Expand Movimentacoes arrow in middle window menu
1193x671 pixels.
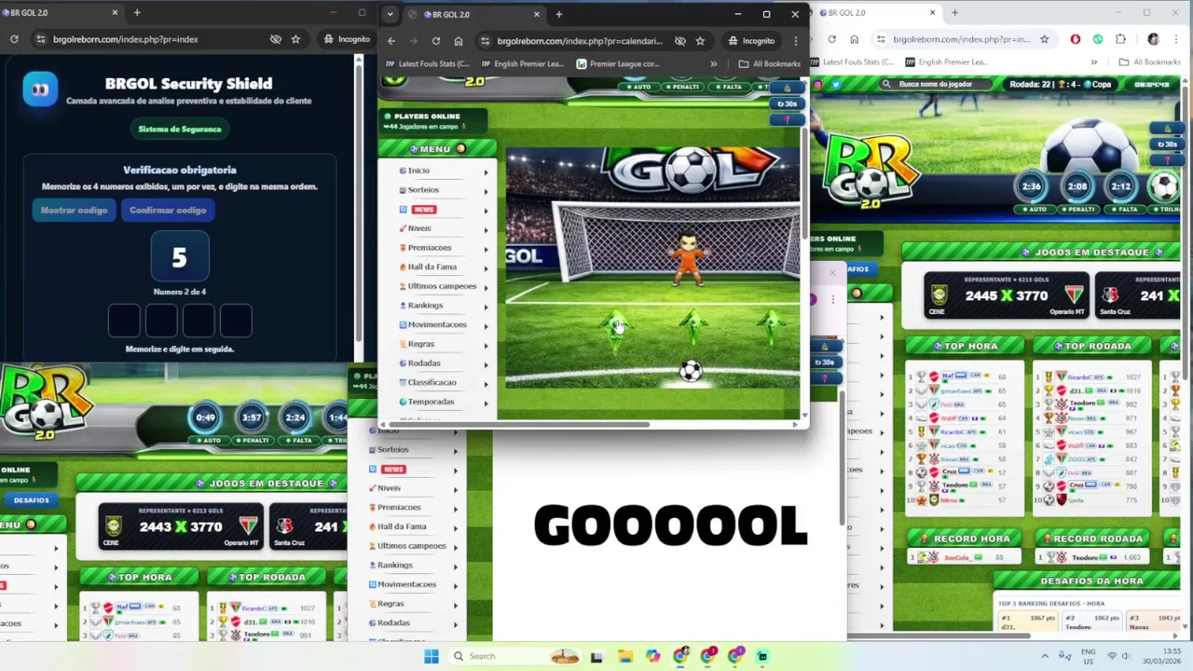[x=486, y=325]
